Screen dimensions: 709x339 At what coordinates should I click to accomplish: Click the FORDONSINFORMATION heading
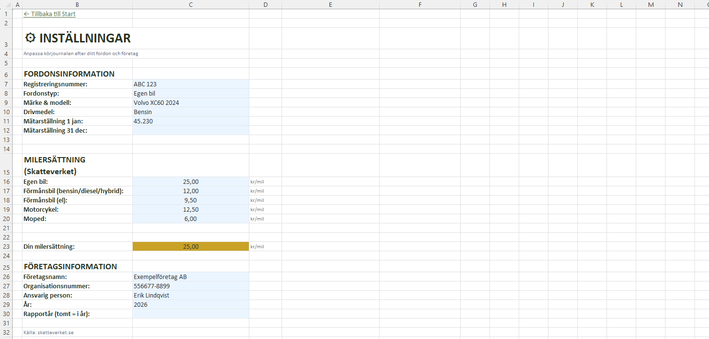(69, 74)
